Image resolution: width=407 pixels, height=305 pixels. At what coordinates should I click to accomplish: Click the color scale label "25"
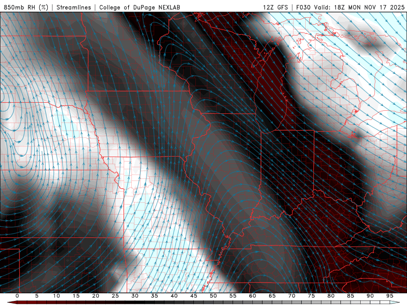coord(115,296)
